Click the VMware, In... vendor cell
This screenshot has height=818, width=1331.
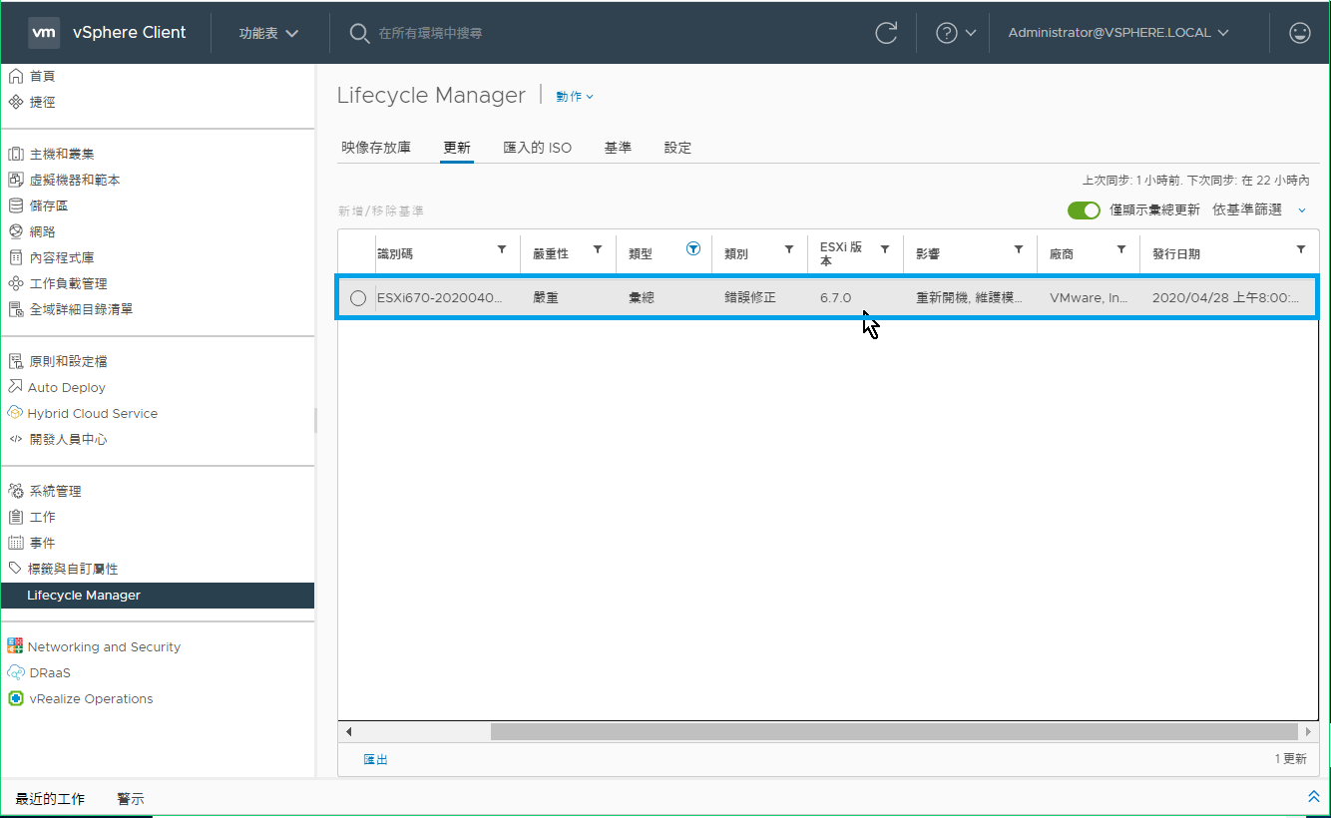click(1090, 298)
